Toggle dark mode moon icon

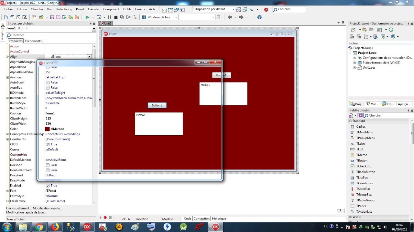tap(252, 9)
